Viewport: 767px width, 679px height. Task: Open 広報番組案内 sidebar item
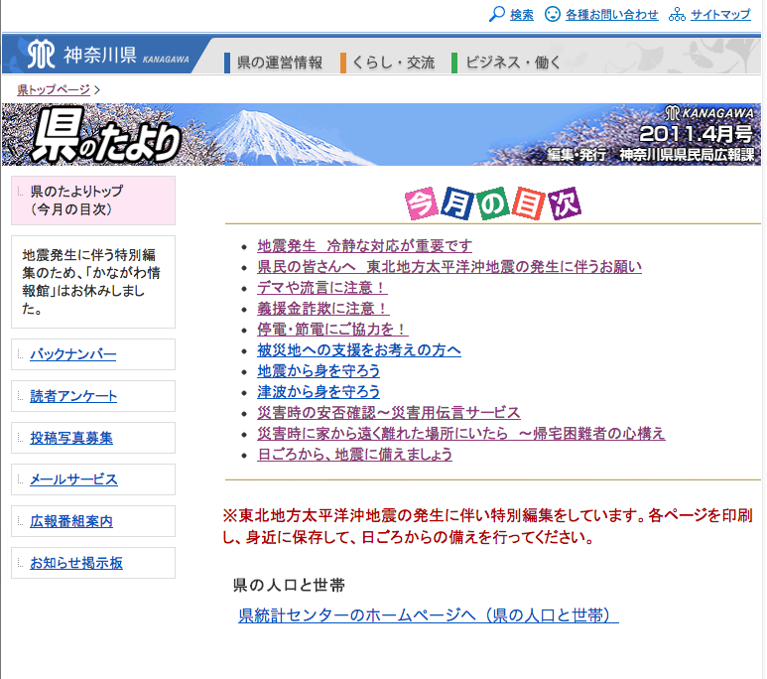70,521
